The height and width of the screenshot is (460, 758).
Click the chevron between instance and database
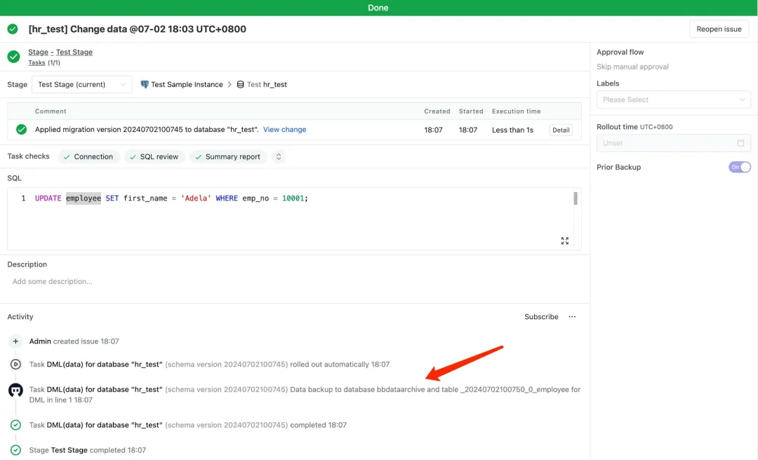pyautogui.click(x=230, y=85)
